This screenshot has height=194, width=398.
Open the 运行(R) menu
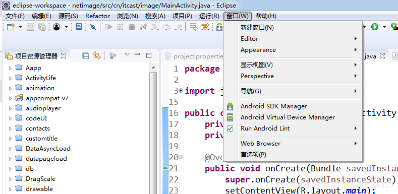click(x=209, y=16)
